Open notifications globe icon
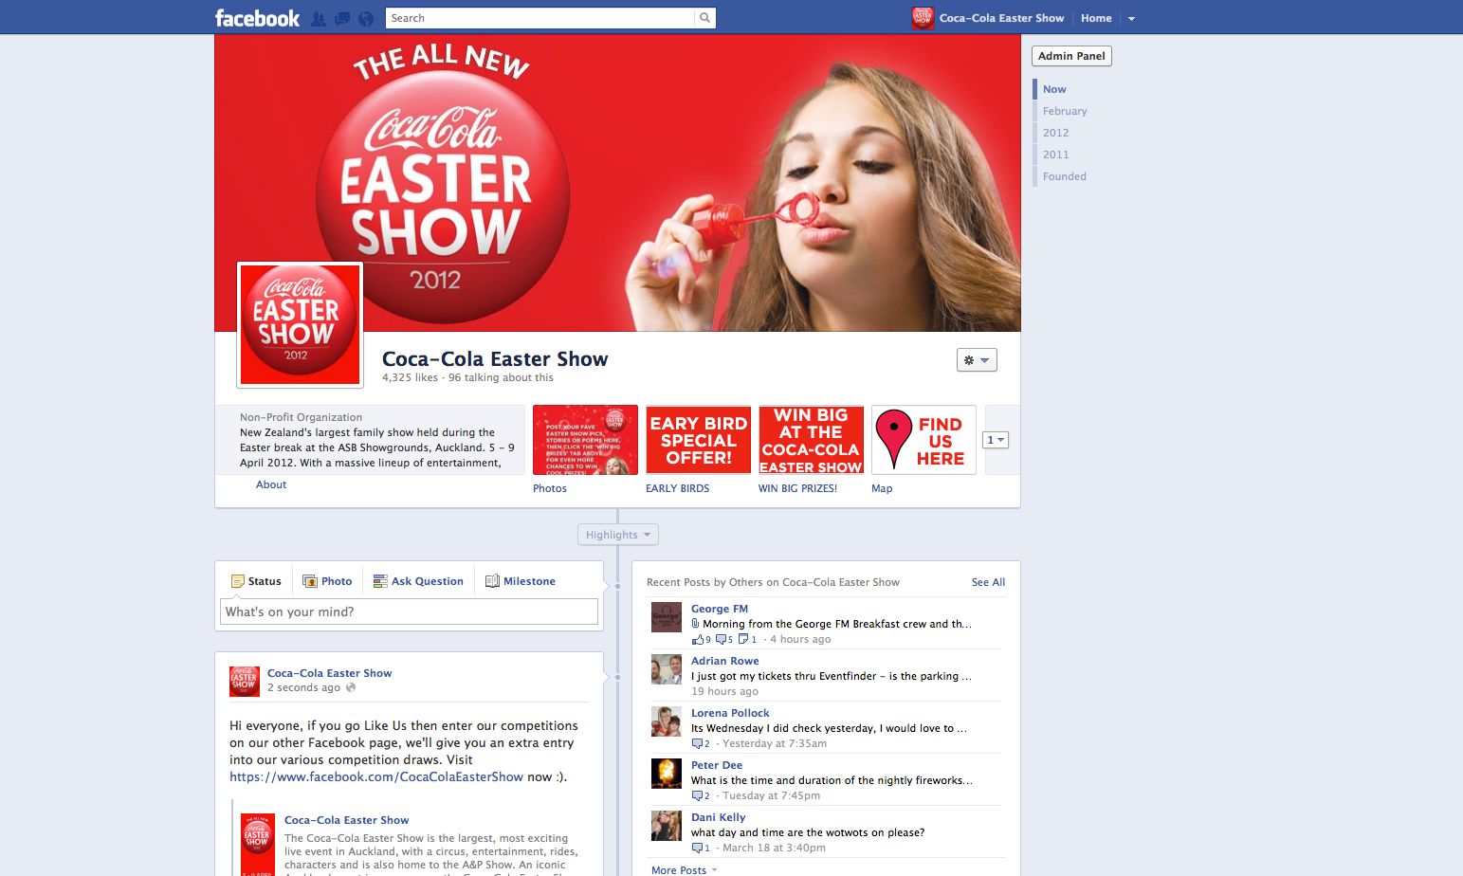The height and width of the screenshot is (876, 1463). click(366, 18)
